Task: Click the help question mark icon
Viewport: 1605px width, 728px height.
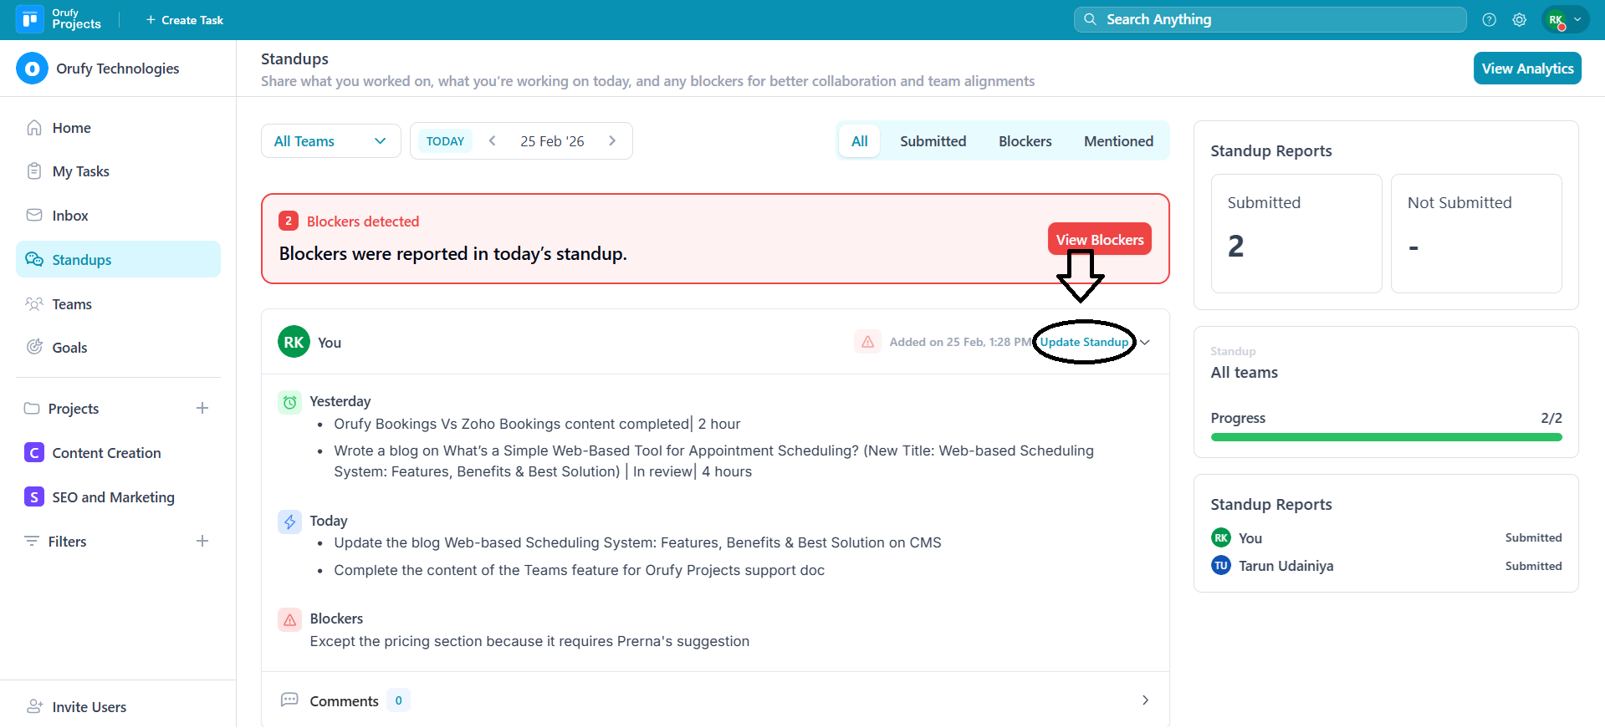Action: [x=1489, y=20]
